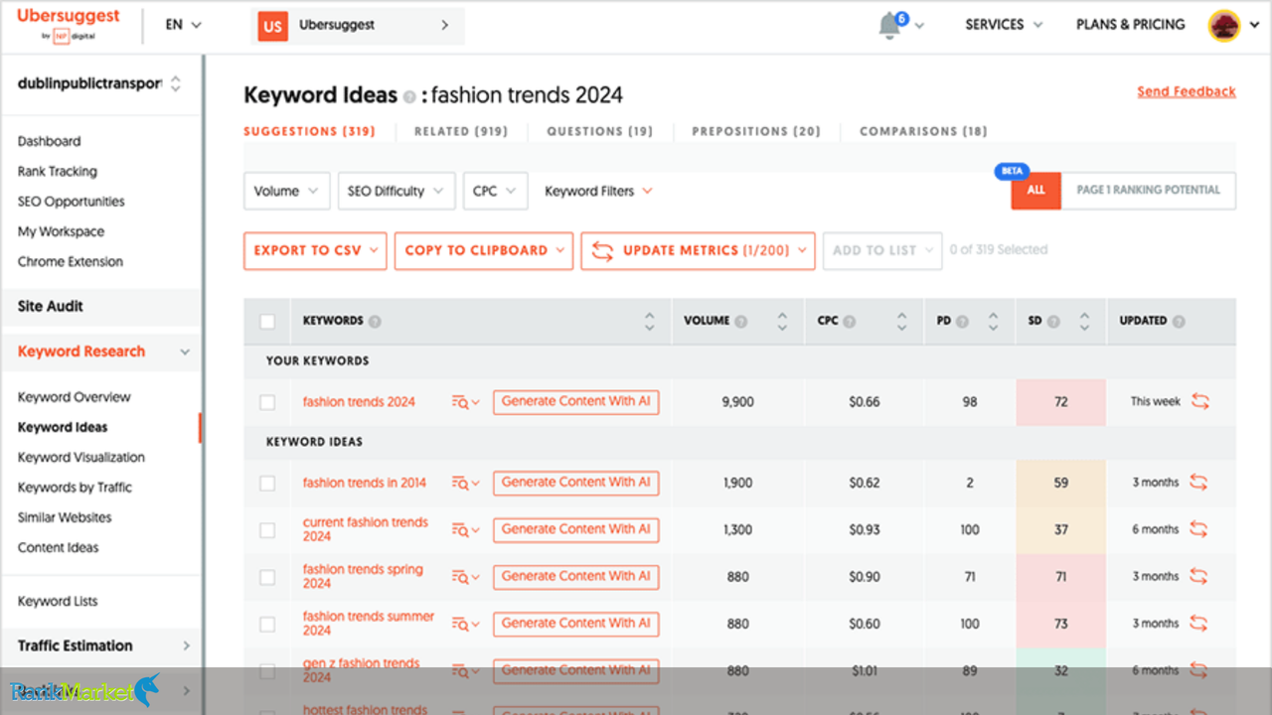The width and height of the screenshot is (1272, 715).
Task: Check the current fashion trends 2024 row
Action: tap(267, 530)
